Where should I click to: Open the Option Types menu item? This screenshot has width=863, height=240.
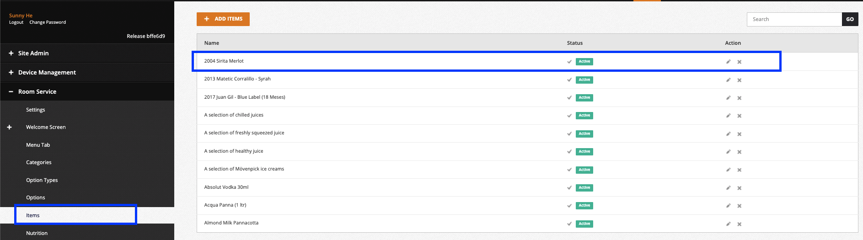point(42,180)
